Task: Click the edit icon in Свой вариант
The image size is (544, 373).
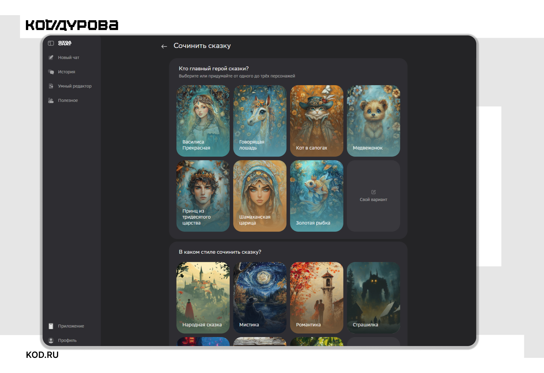Action: [373, 192]
